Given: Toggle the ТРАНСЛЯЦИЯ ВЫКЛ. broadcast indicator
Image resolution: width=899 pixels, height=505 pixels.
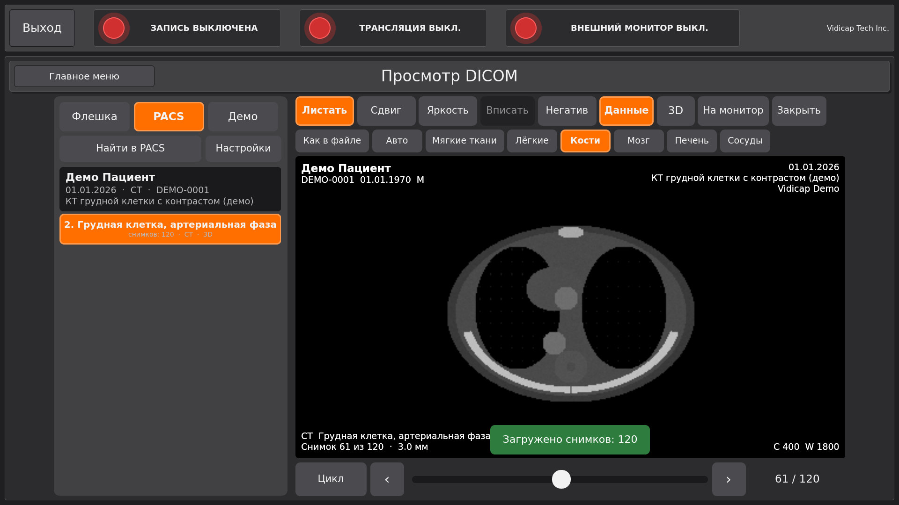Looking at the screenshot, I should [393, 28].
